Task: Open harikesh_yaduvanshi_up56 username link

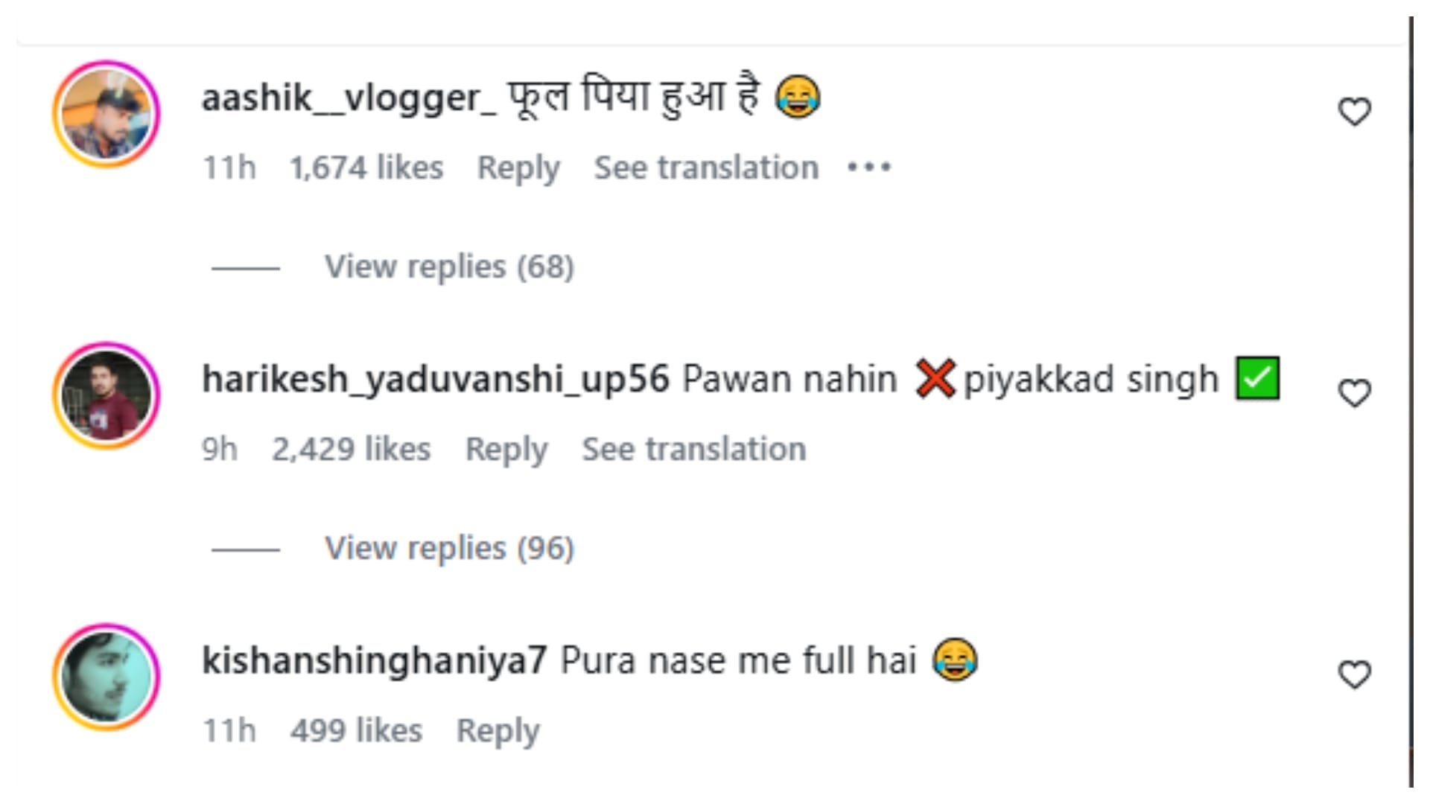Action: (436, 380)
